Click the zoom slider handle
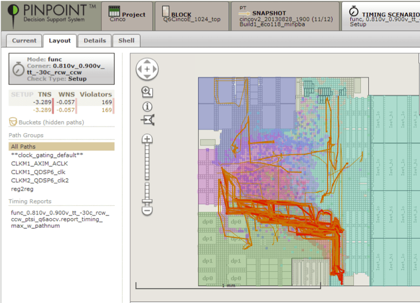The width and height of the screenshot is (420, 303). point(147,201)
